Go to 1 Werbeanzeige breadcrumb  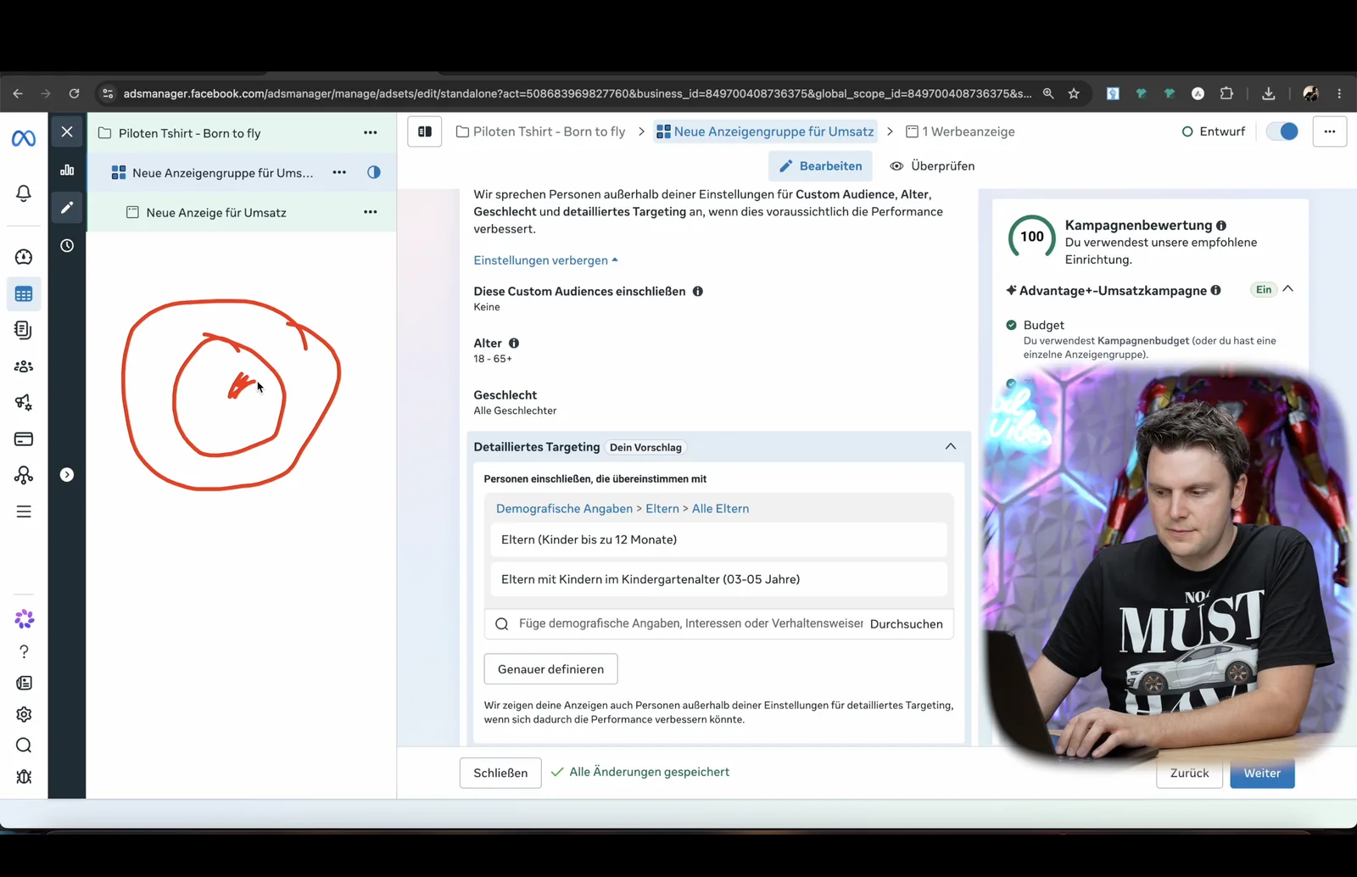[960, 131]
